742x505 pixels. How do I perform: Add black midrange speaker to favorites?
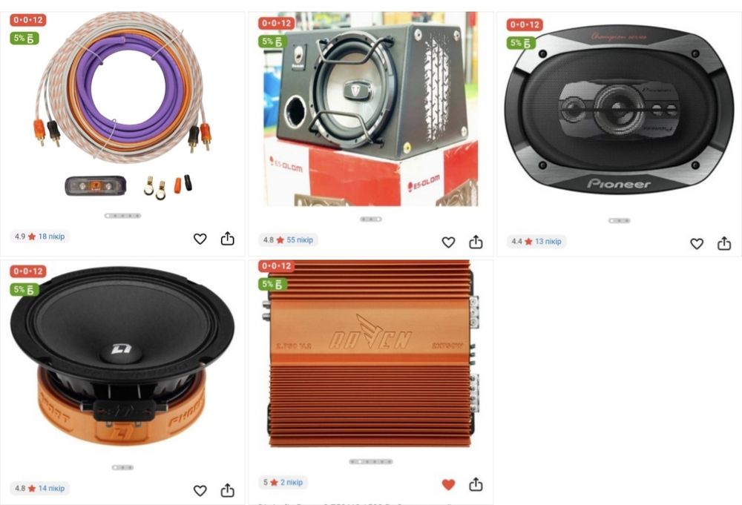point(200,491)
